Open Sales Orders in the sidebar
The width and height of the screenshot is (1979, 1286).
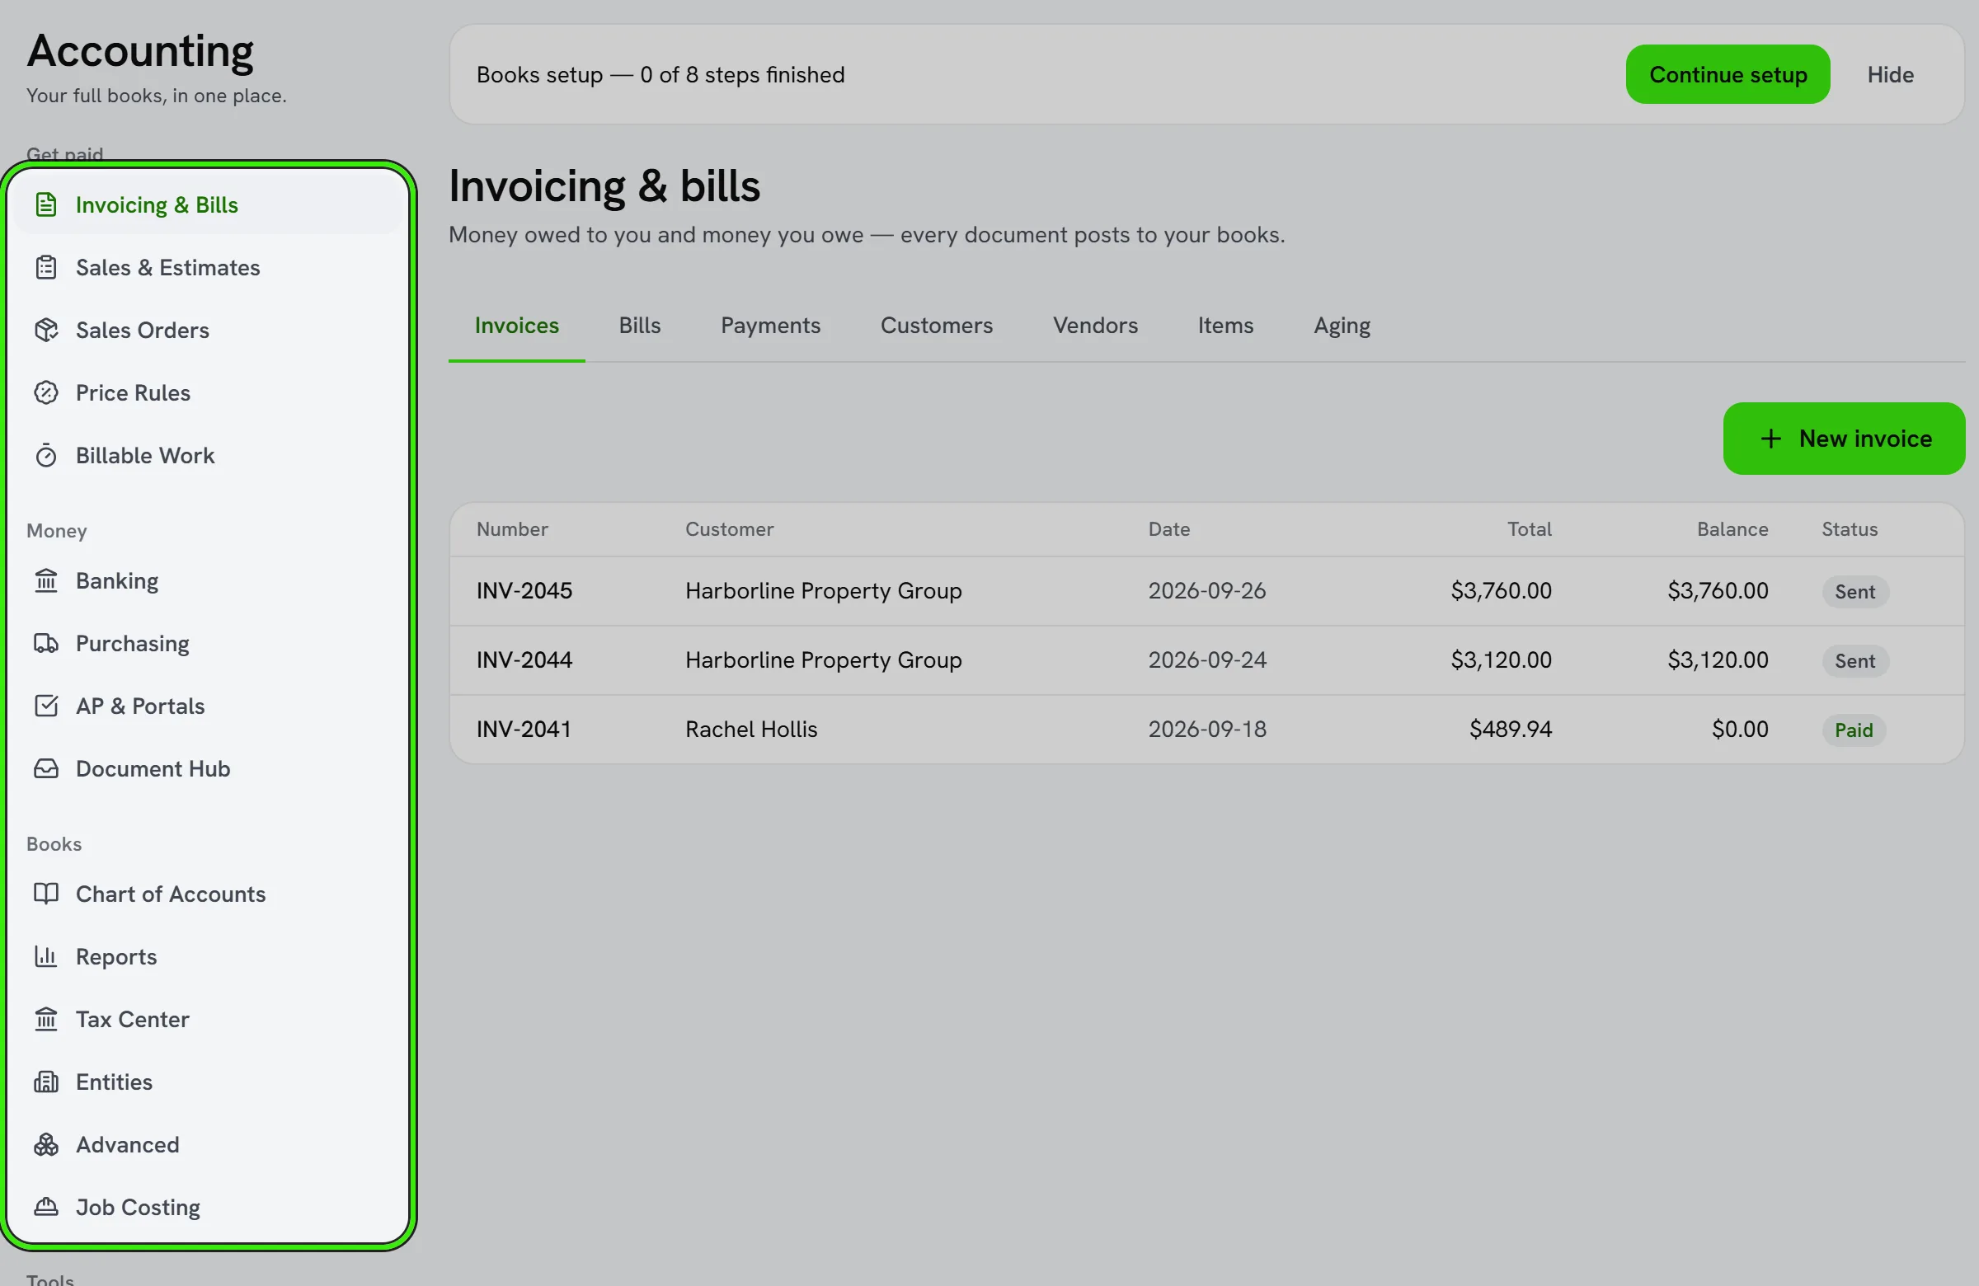coord(208,330)
